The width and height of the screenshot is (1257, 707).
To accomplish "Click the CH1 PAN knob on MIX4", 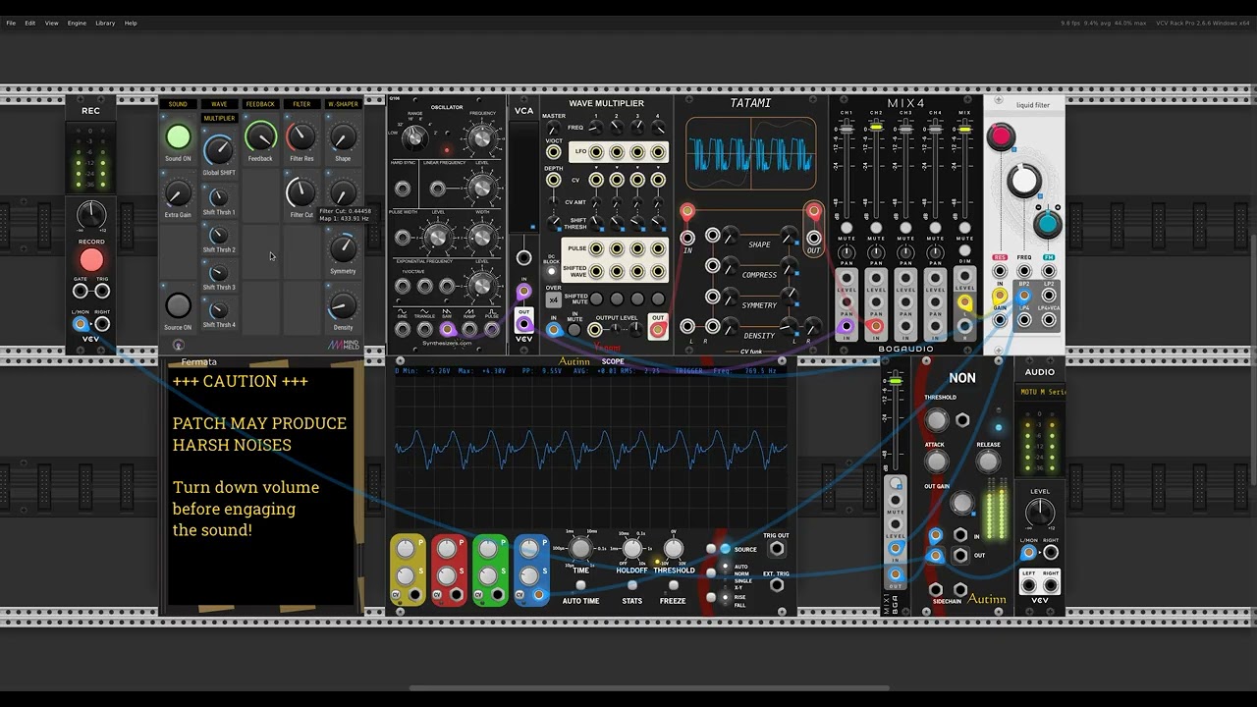I will pyautogui.click(x=847, y=253).
